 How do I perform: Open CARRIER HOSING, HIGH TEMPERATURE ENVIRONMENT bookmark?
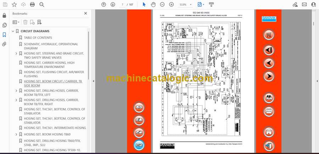(x=49, y=65)
